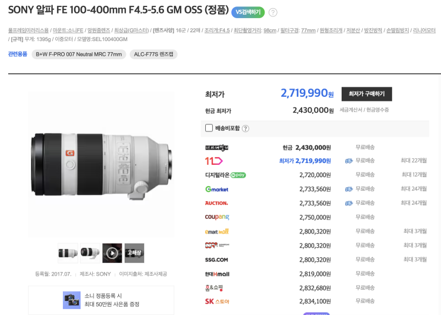Click the 2,430,000원 cash lowest price
The width and height of the screenshot is (441, 315).
coord(313,110)
